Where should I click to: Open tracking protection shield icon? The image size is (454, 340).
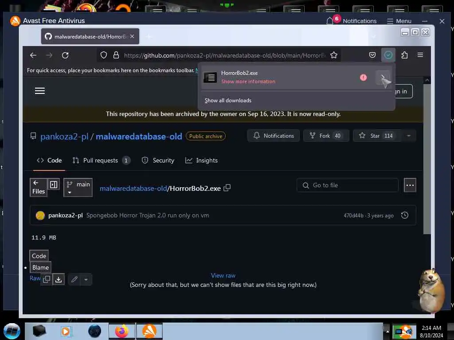pos(104,55)
